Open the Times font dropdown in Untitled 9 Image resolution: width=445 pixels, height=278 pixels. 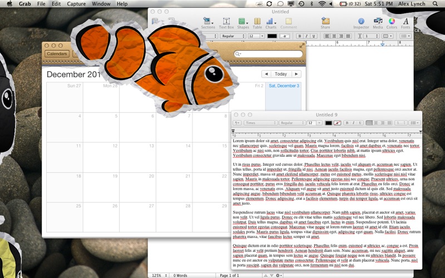[260, 123]
